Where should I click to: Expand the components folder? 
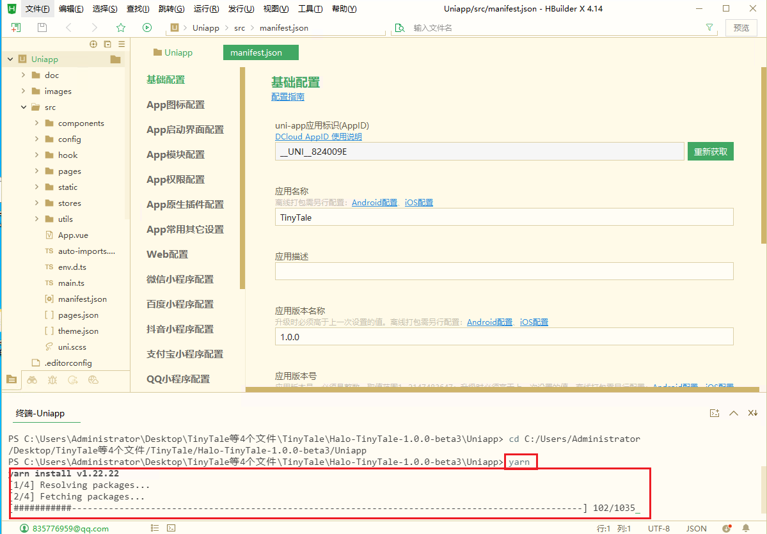click(36, 123)
